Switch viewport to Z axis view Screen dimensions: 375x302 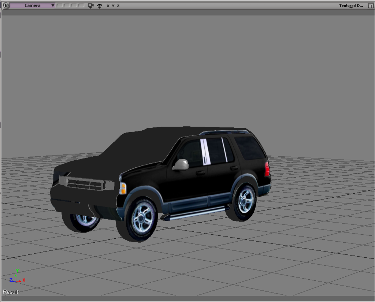coord(118,6)
